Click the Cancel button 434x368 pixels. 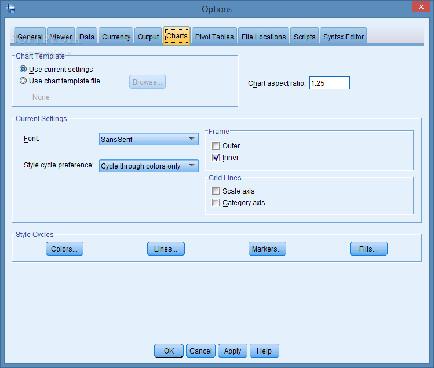coord(200,351)
